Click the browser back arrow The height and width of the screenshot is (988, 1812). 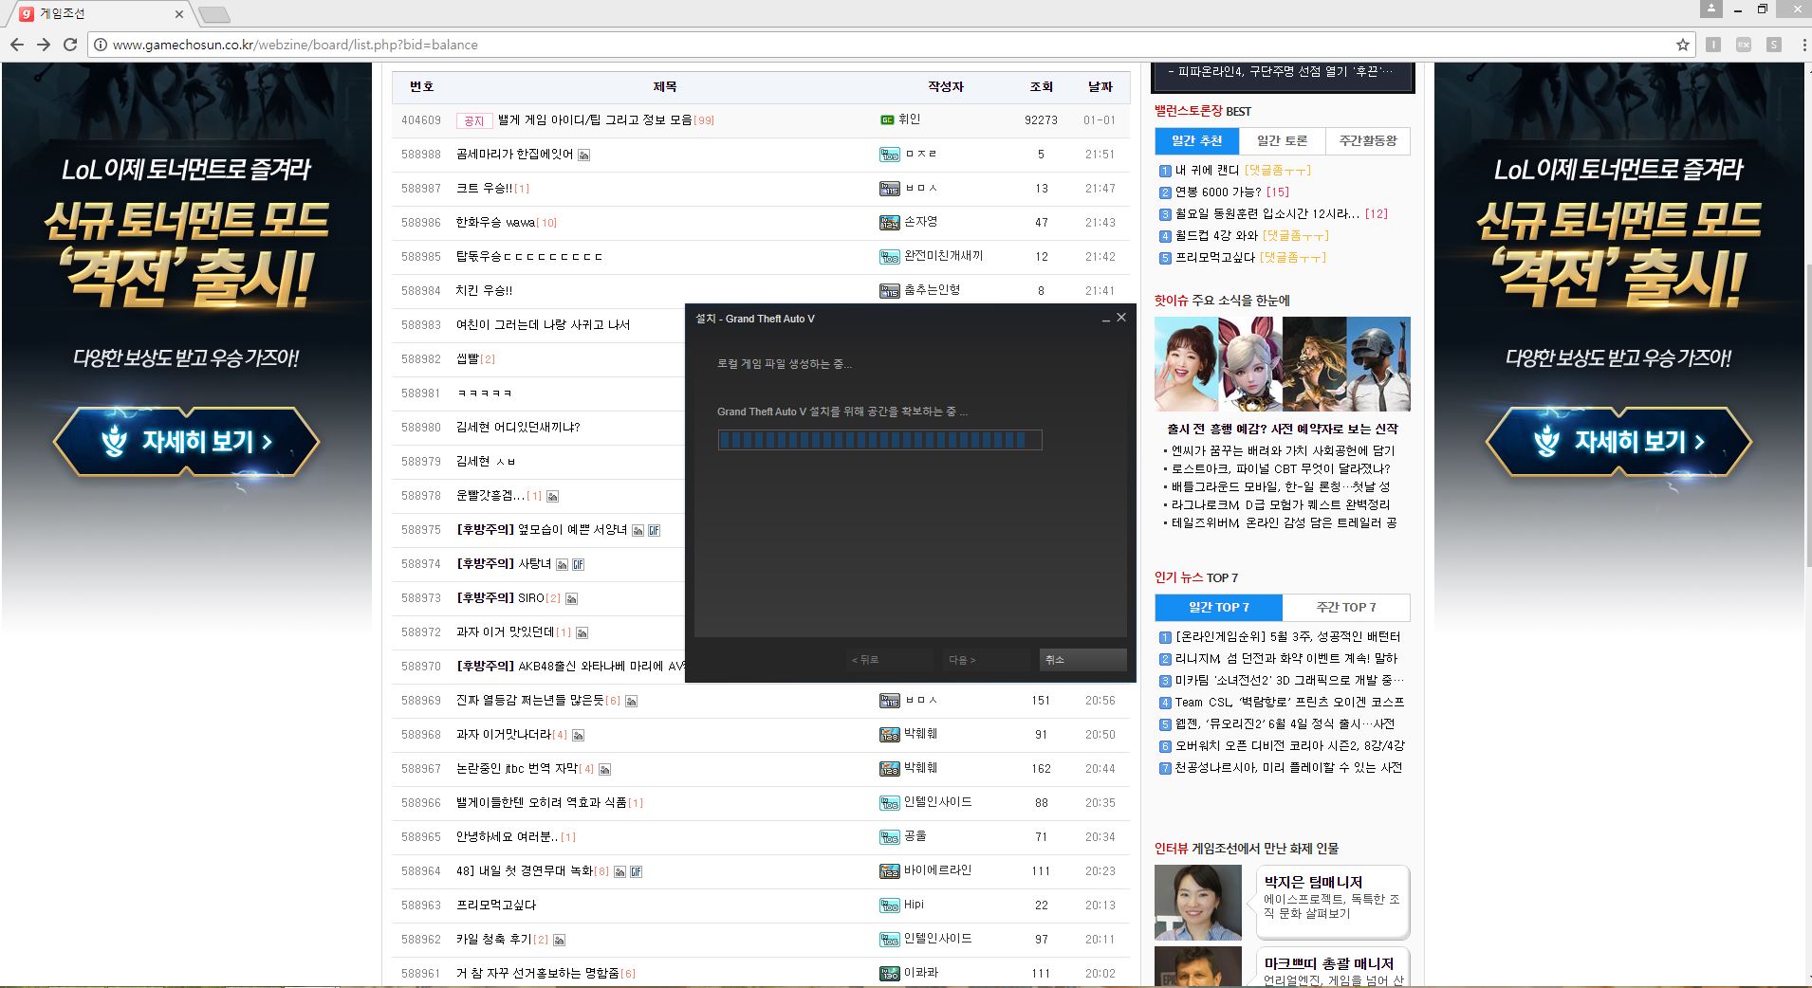click(x=17, y=45)
